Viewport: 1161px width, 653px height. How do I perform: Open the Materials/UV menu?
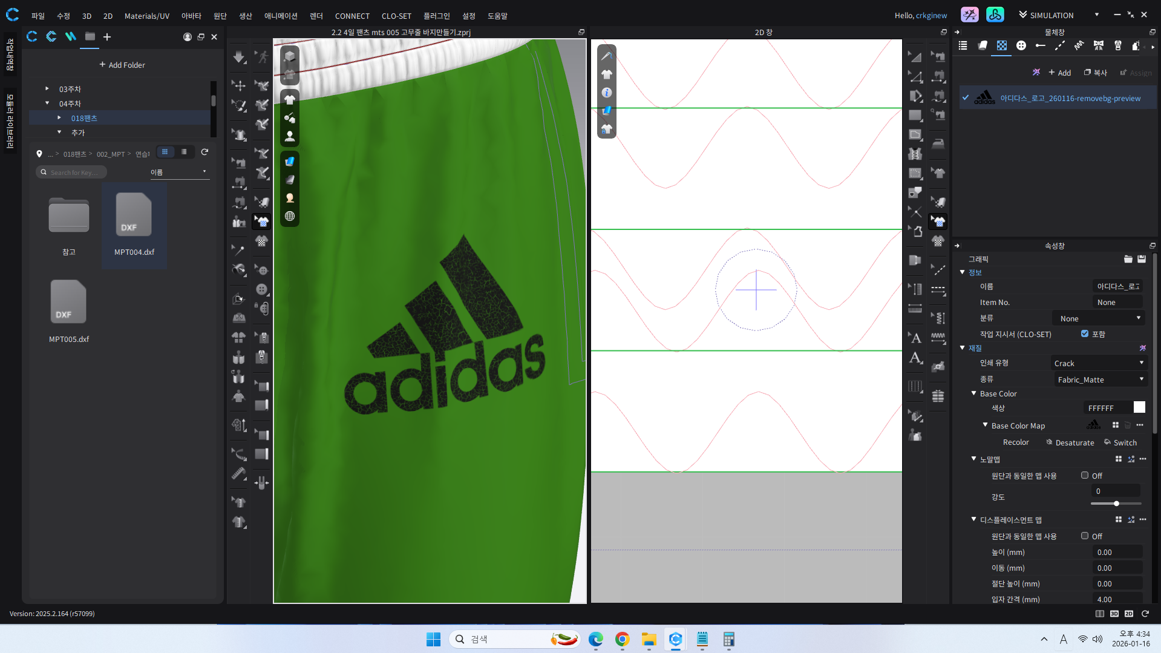click(x=146, y=16)
